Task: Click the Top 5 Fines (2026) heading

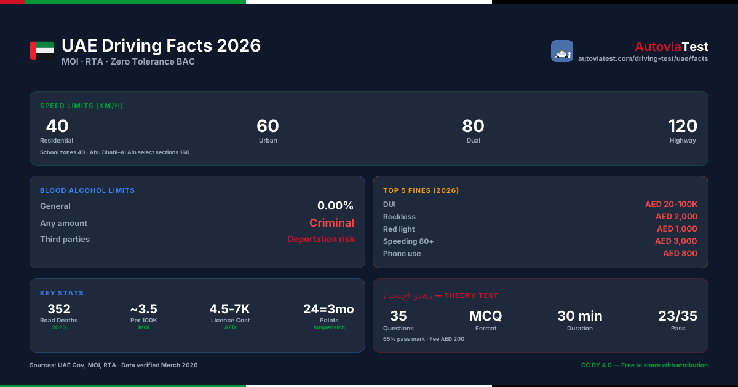Action: [421, 190]
